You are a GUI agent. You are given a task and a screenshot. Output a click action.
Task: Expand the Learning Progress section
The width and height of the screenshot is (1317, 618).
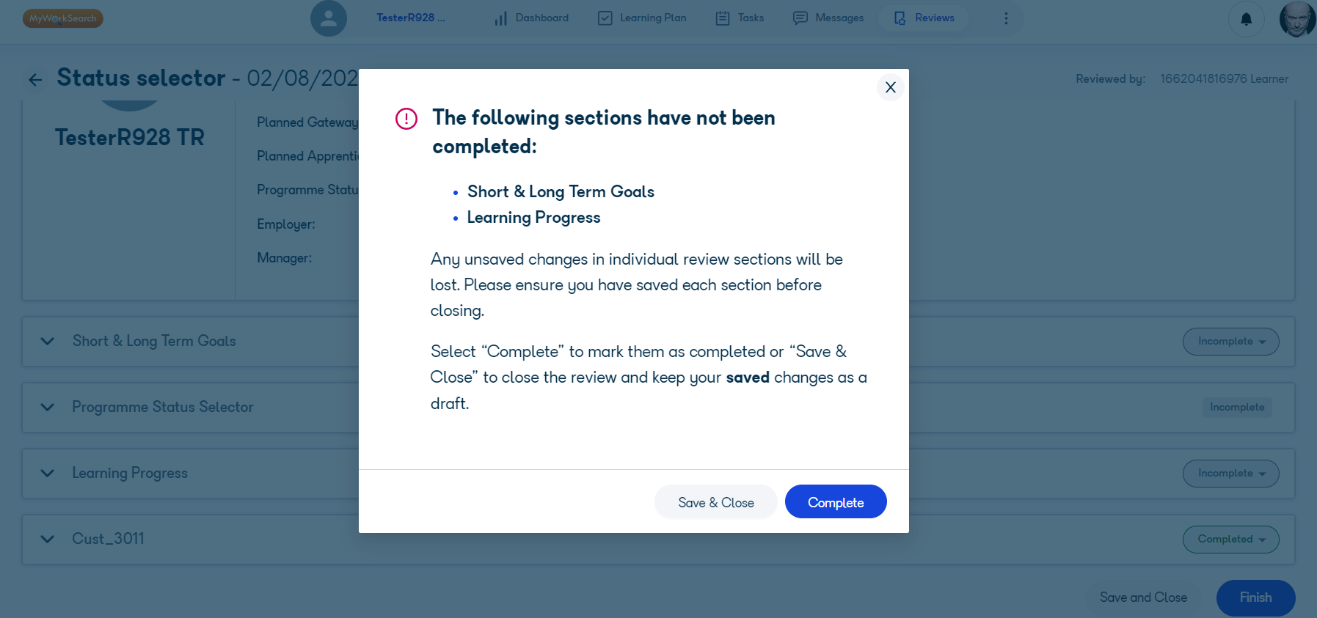pos(48,473)
